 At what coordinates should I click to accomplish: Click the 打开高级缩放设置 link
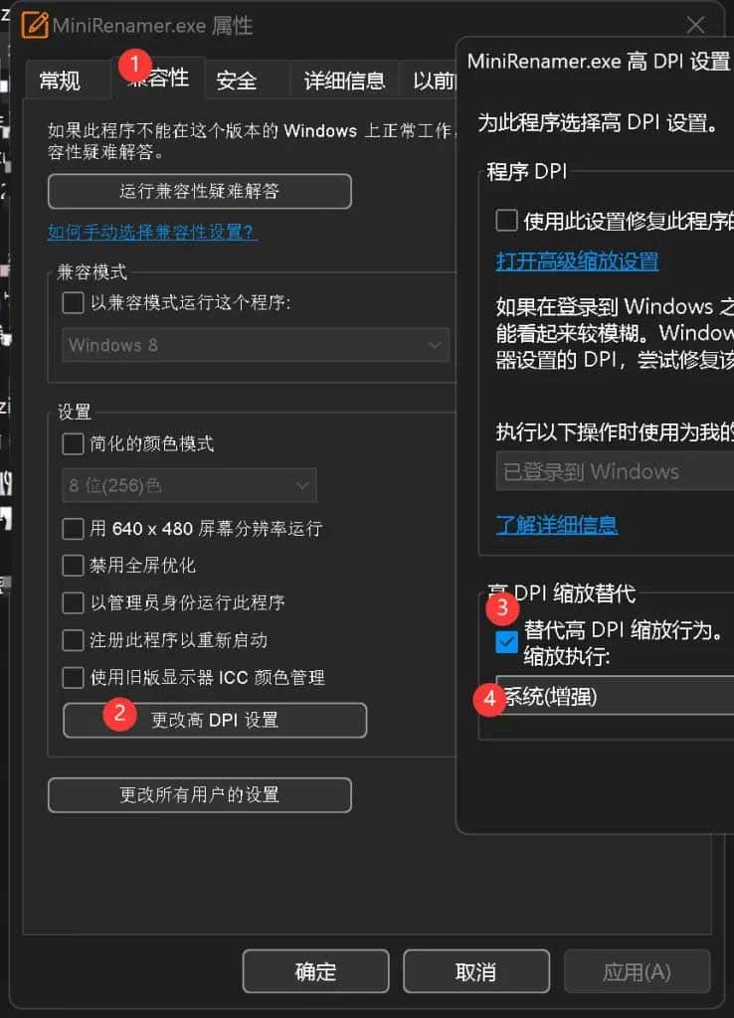[x=577, y=261]
